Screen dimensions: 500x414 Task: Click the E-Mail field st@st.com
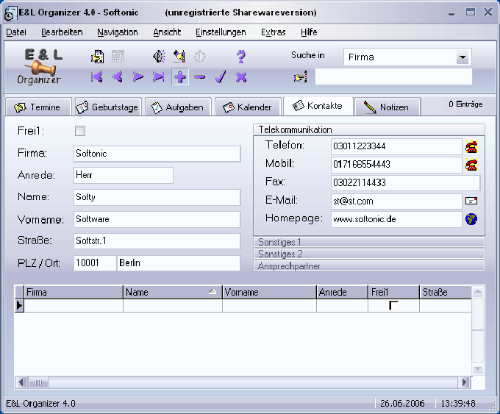pyautogui.click(x=396, y=201)
